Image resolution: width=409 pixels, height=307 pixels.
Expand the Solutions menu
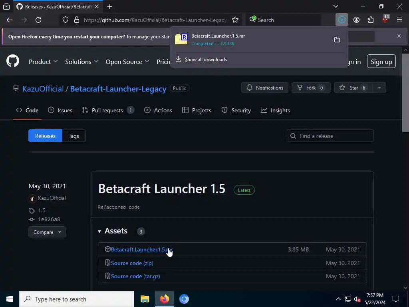(x=81, y=62)
